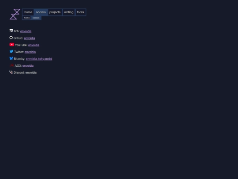Viewport: 238px width, 179px height.
Task: Click the 'Github:' label text
Action: point(18,38)
